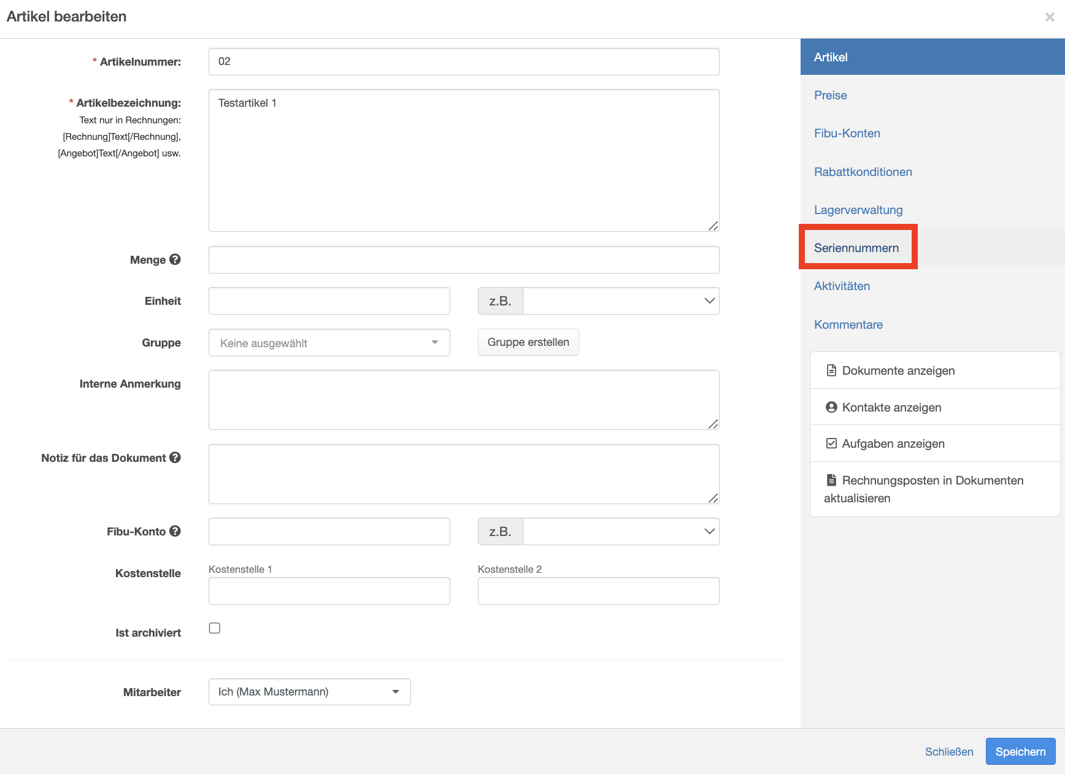Open the Gruppe selection dropdown
The height and width of the screenshot is (774, 1065).
click(329, 343)
